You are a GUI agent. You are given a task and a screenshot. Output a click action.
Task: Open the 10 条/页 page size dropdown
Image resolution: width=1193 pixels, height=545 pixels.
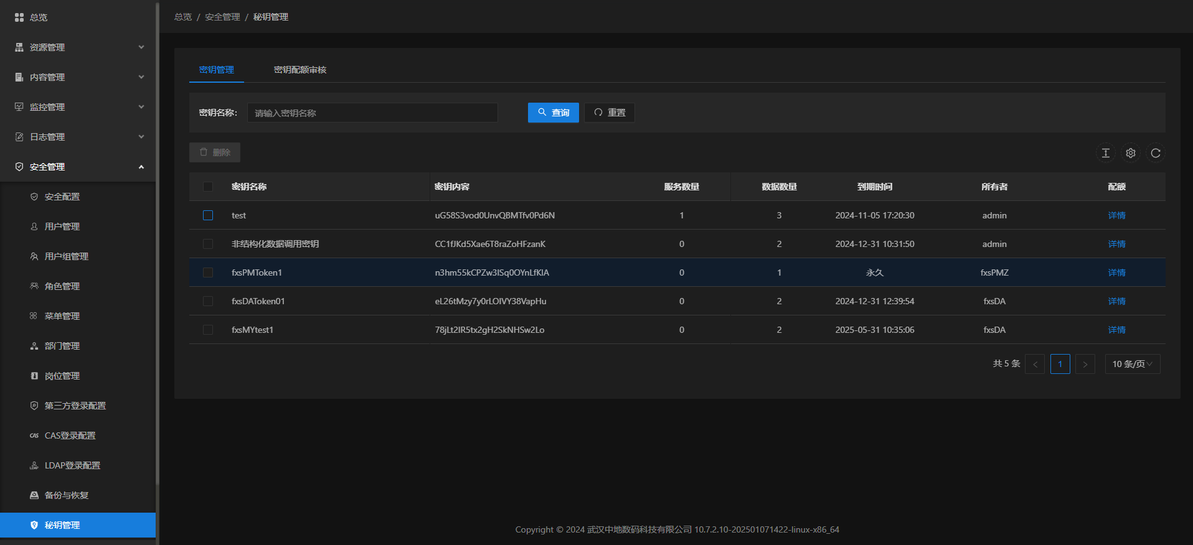pyautogui.click(x=1133, y=364)
